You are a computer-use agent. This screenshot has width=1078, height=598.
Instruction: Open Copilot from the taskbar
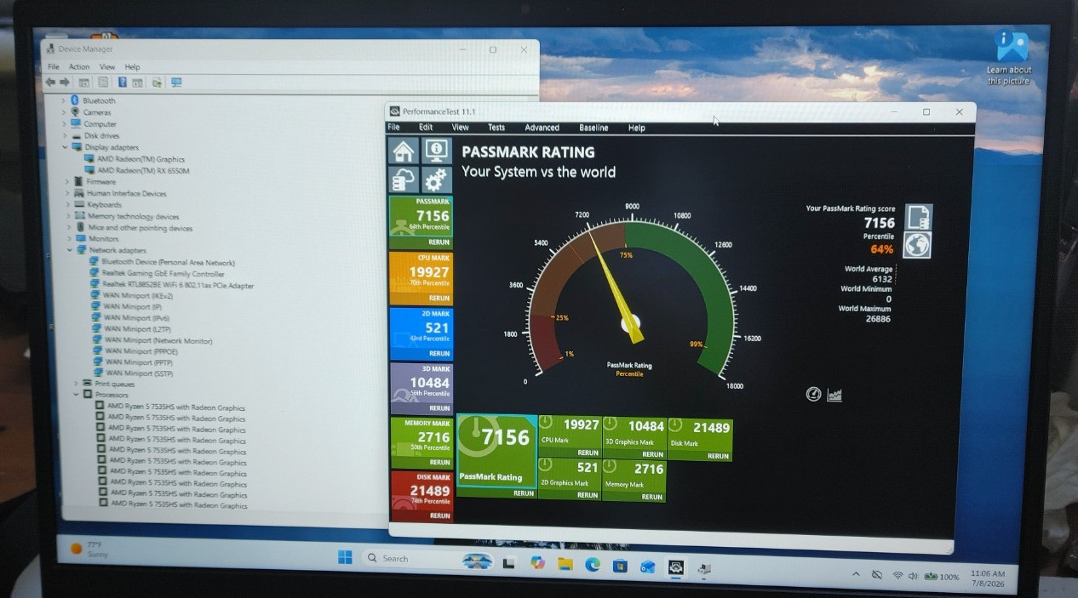[536, 562]
